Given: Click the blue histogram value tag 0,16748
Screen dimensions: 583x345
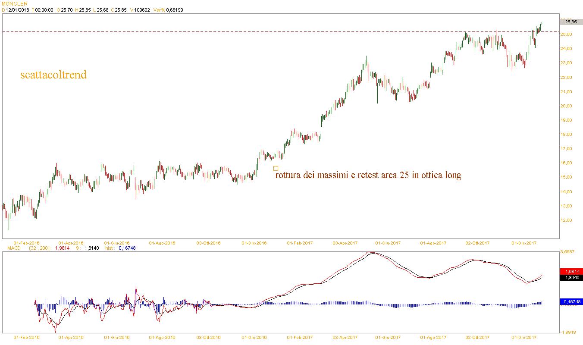Looking at the screenshot, I should coord(570,302).
